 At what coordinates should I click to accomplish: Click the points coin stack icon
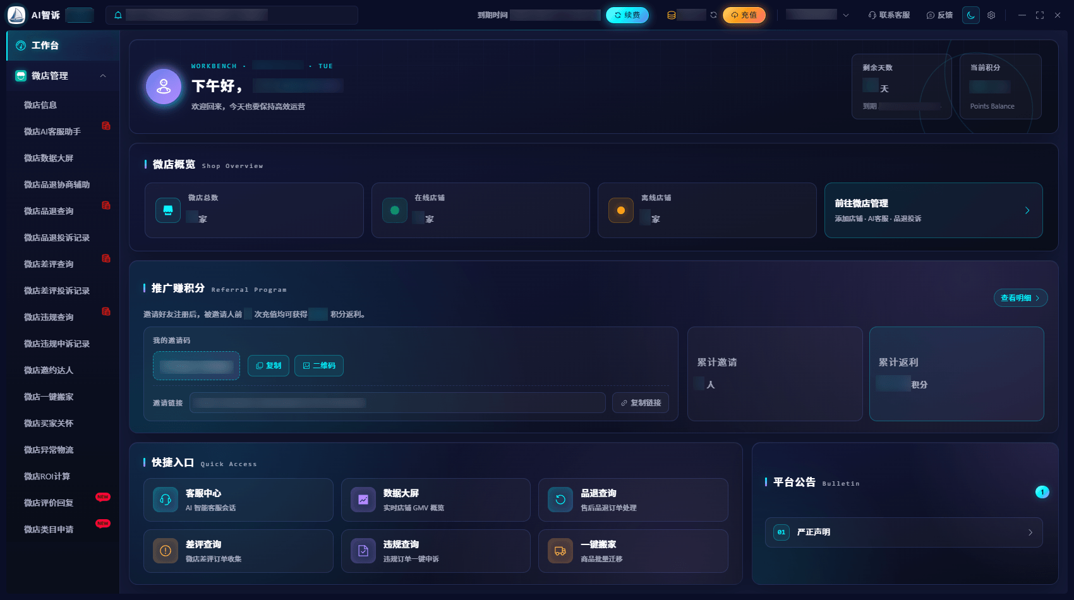tap(672, 15)
